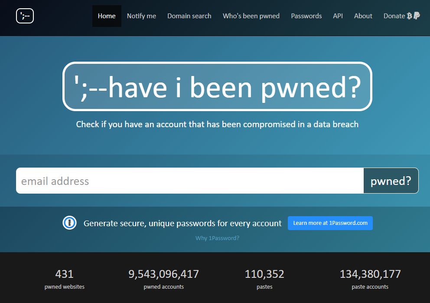Open the API menu item
430x303 pixels.
coord(338,16)
